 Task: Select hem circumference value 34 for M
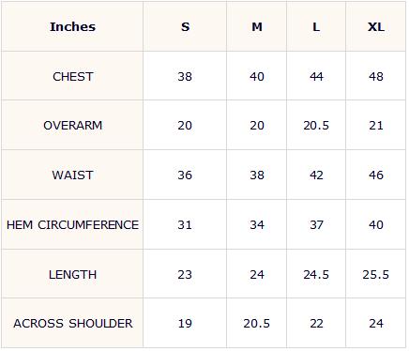(x=257, y=224)
